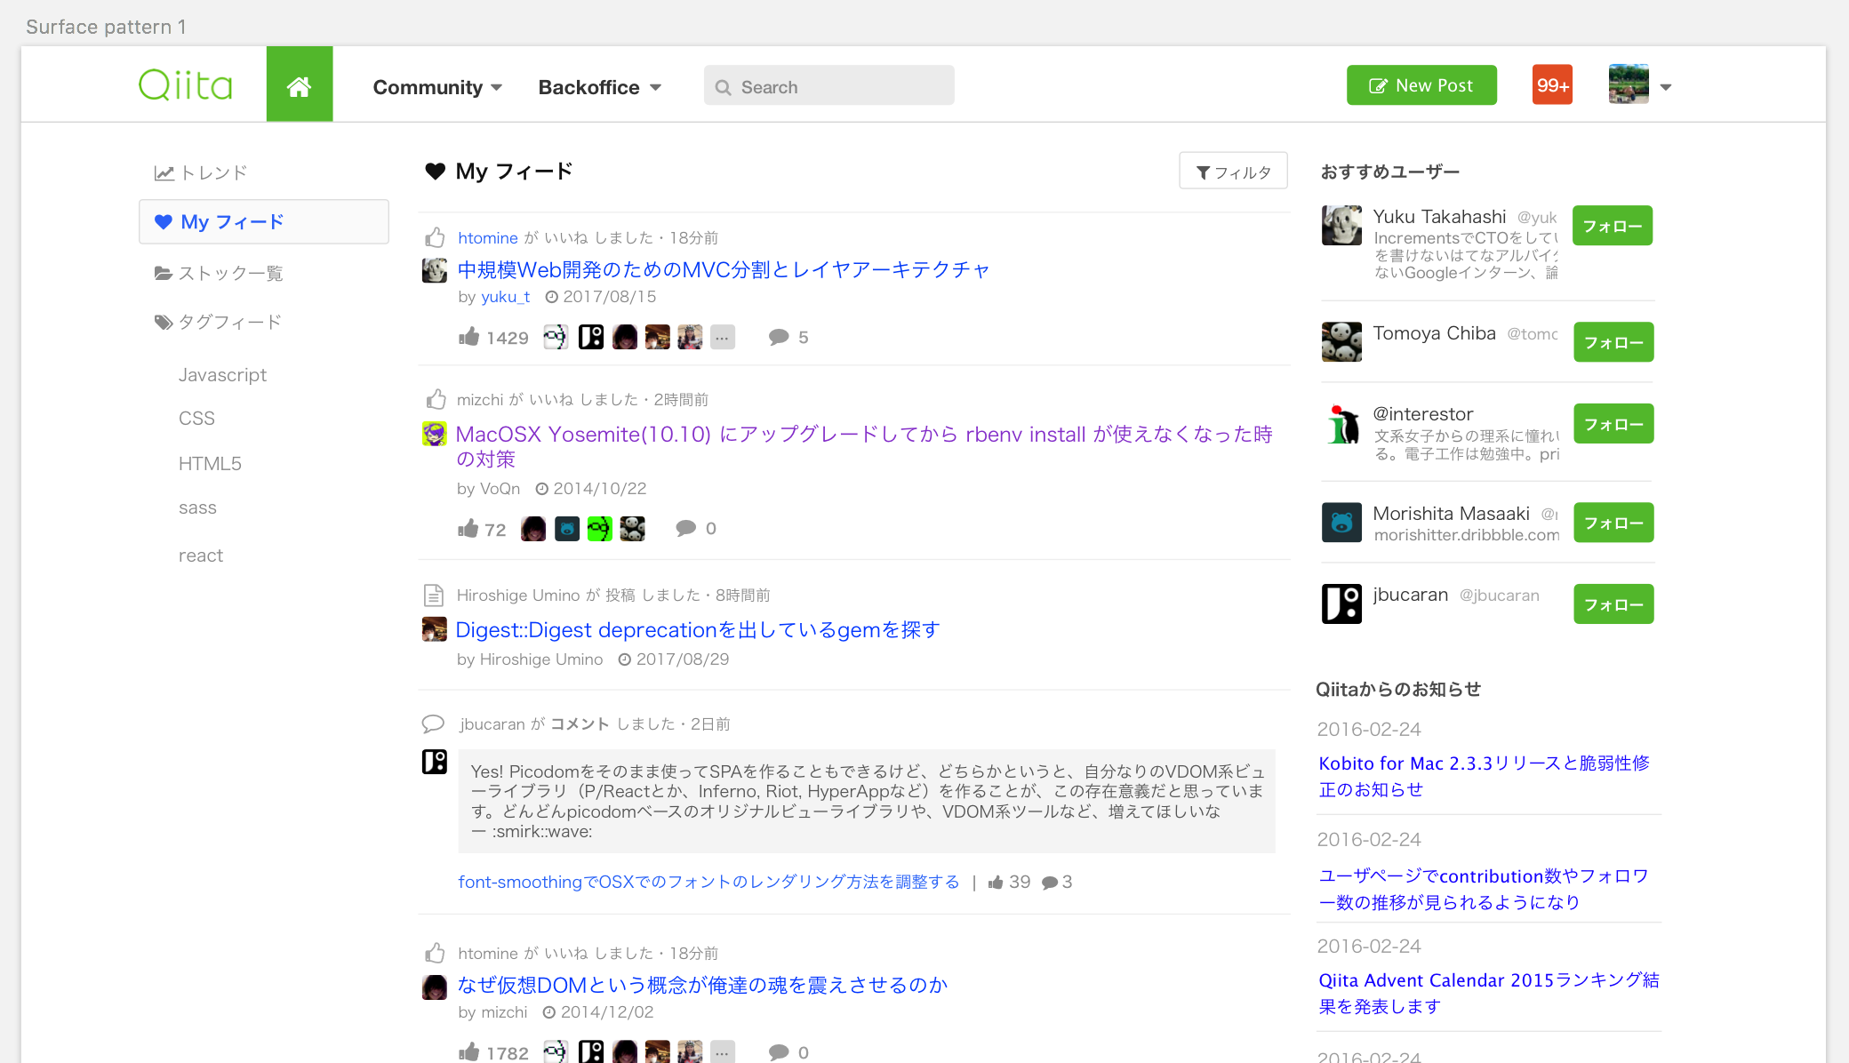Toggle follow for jbucaran
Viewport: 1849px width, 1063px height.
coord(1613,604)
